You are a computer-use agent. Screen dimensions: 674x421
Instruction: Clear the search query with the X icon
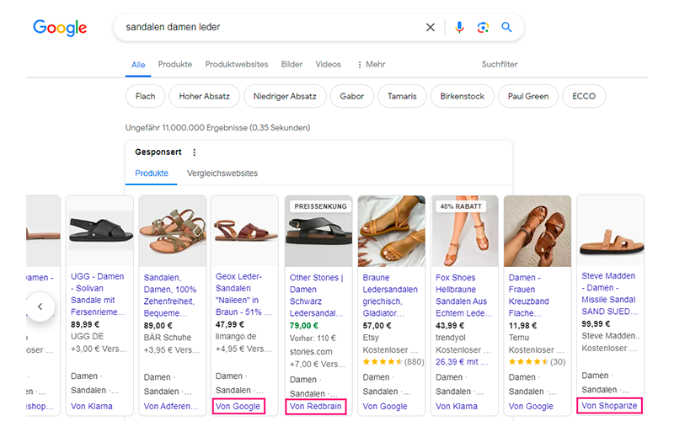[430, 28]
